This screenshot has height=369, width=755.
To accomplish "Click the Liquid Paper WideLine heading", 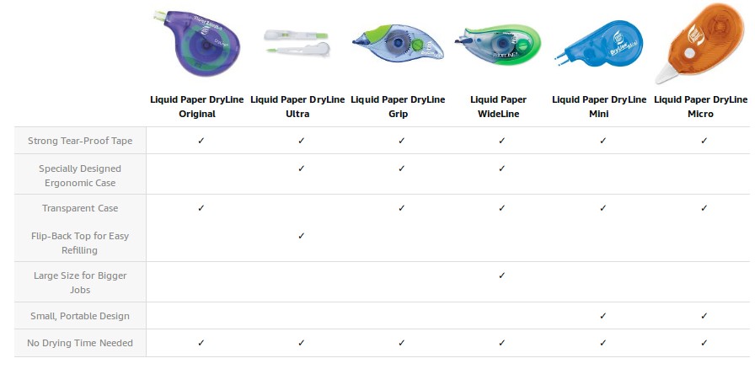I will click(x=501, y=106).
